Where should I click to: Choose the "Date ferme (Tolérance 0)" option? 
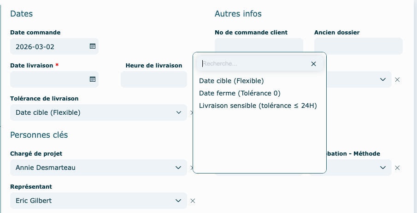(240, 93)
